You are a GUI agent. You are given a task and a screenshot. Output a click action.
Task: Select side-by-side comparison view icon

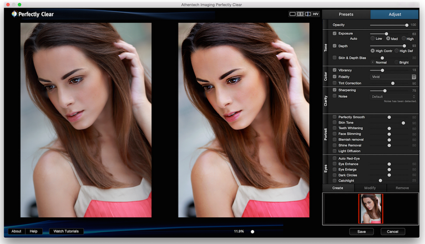[x=300, y=14]
